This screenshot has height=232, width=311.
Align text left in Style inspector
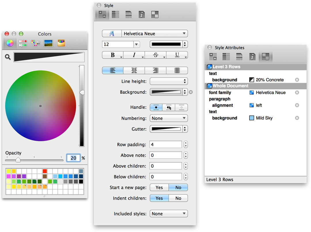(x=113, y=70)
